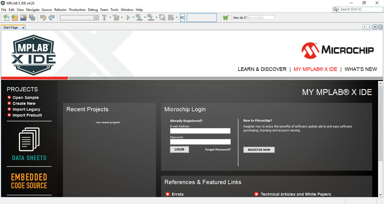Viewport: 384px width, 204px height.
Task: Open the Embedded Code Source link
Action: [29, 181]
